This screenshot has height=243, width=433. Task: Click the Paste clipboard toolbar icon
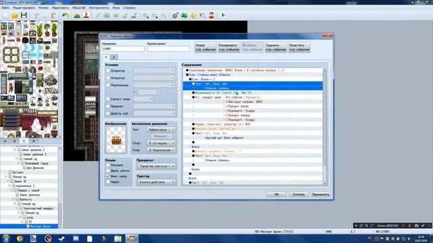click(53, 15)
